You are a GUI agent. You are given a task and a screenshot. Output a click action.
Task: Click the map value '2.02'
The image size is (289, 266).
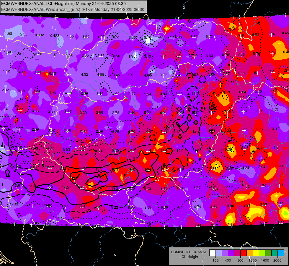coord(5,90)
